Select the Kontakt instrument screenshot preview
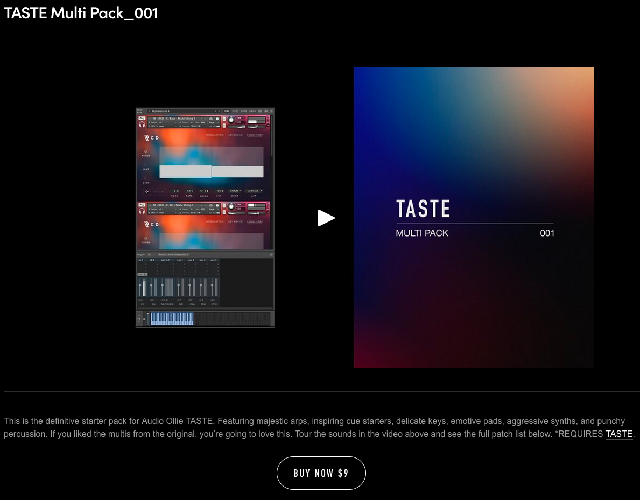Screen dimensions: 640x500 tap(205, 218)
